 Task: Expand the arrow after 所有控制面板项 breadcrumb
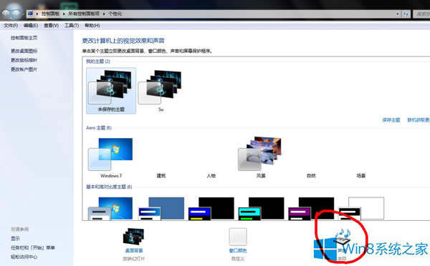[x=104, y=14]
